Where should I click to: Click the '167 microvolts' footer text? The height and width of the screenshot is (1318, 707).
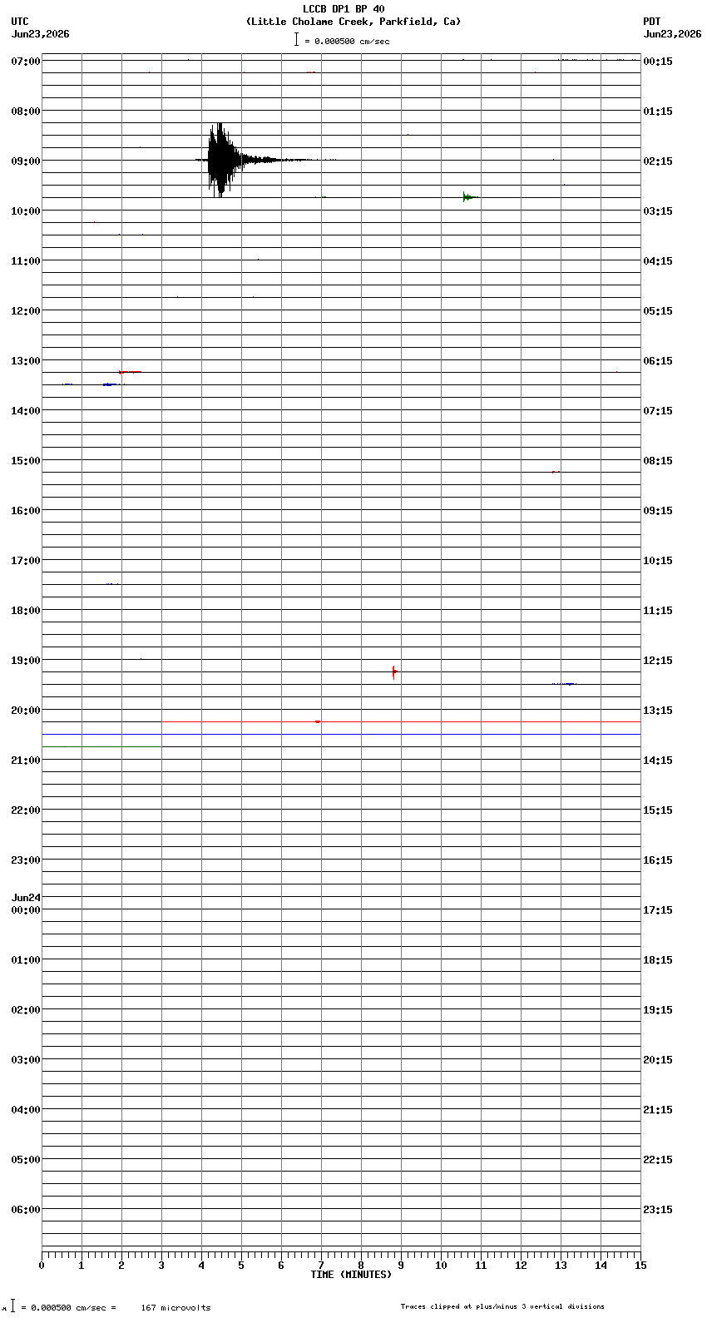click(176, 1308)
